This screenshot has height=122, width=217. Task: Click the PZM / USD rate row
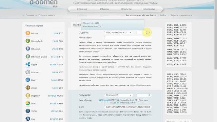pyautogui.click(x=177, y=112)
